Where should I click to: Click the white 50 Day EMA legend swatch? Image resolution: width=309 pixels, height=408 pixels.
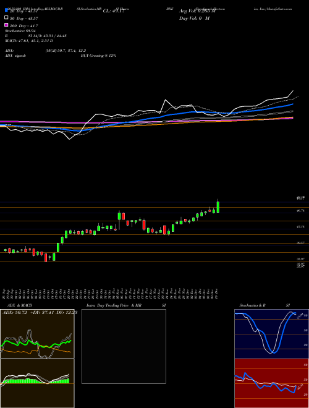6,18
